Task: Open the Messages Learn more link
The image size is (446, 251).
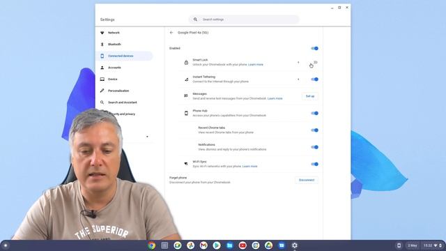Action: click(275, 98)
